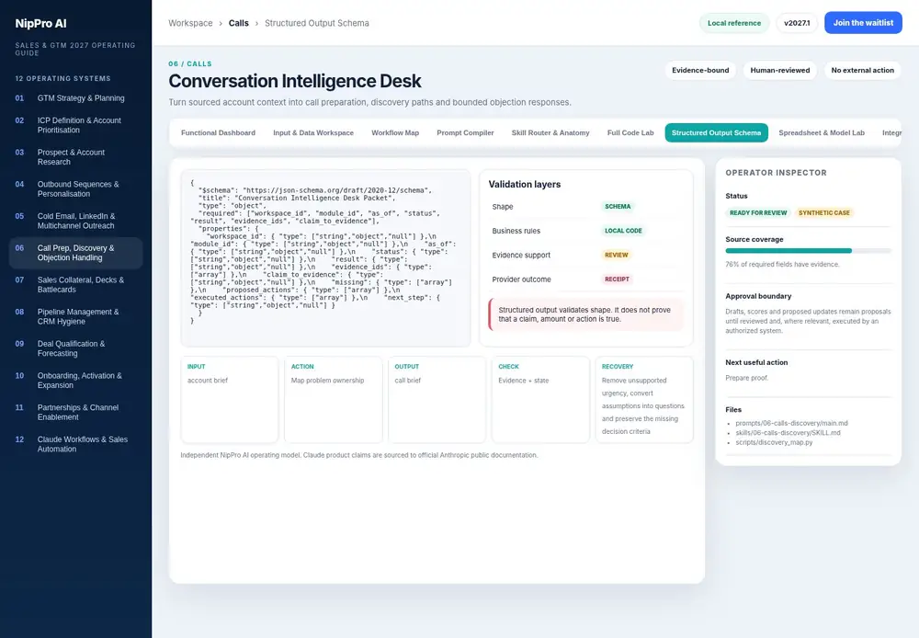Click scripts/discovery_map.py file
Image resolution: width=919 pixels, height=638 pixels.
tap(774, 442)
